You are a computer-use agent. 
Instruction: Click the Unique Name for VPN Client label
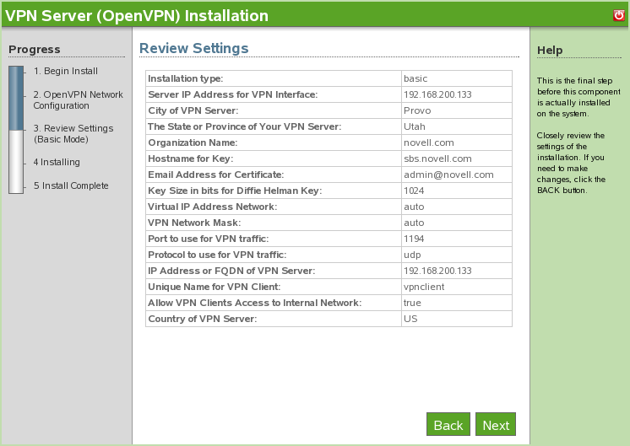215,287
